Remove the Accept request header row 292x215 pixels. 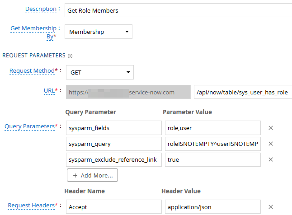point(271,207)
